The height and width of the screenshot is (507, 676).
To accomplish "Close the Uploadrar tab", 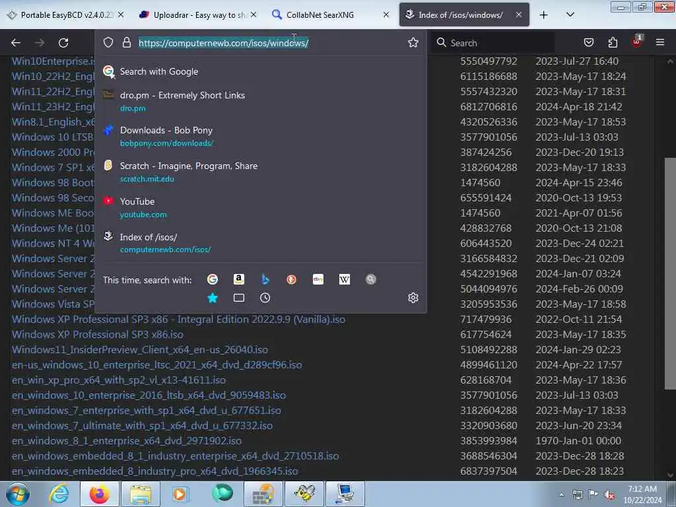I will tap(253, 15).
